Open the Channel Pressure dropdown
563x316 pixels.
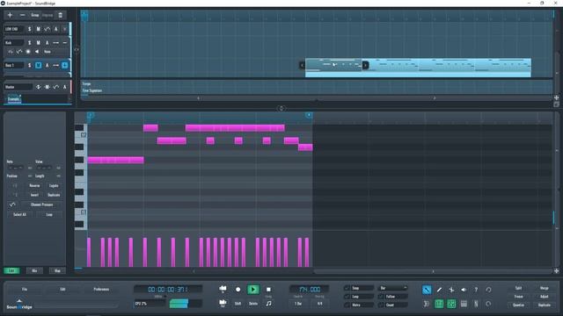click(41, 205)
